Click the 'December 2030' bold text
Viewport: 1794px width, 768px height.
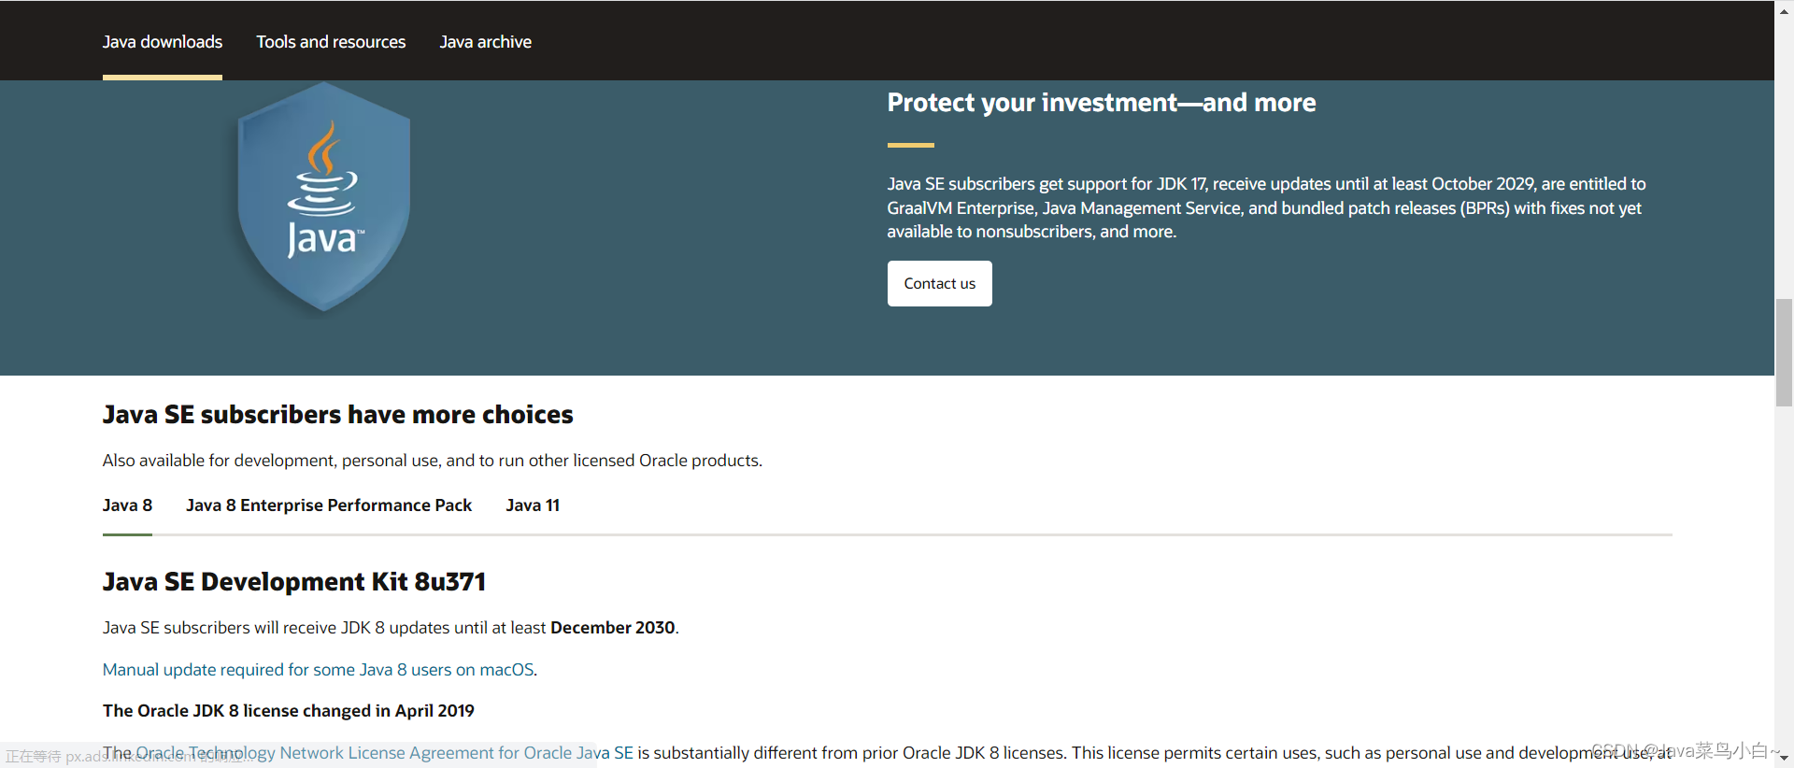[x=613, y=628]
